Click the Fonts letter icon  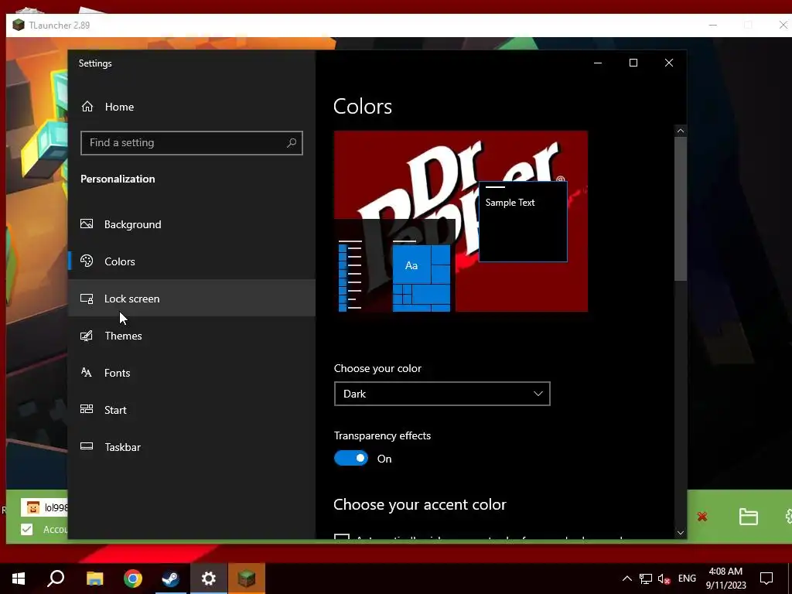pyautogui.click(x=87, y=372)
